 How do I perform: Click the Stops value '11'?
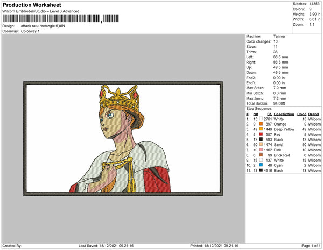(276, 46)
